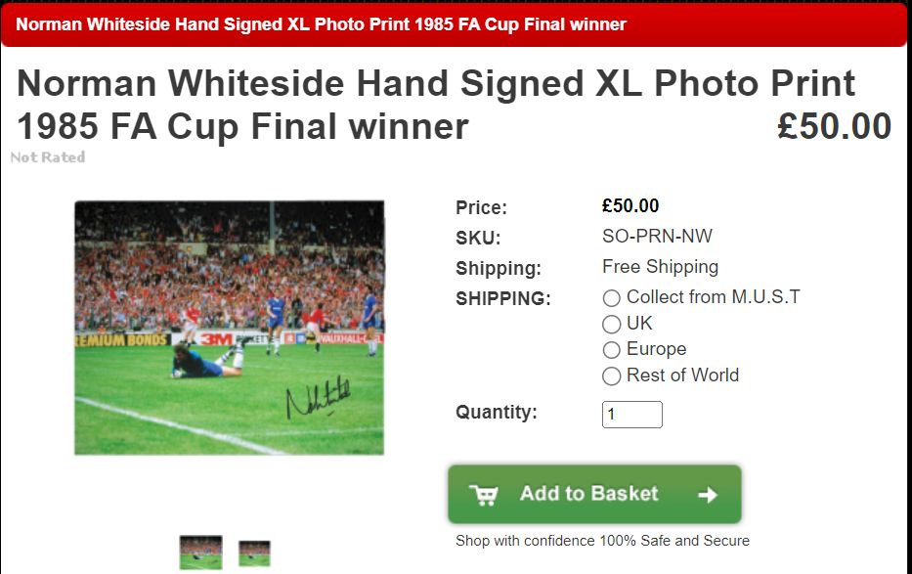
Task: View the second smaller product thumbnail
Action: point(255,553)
